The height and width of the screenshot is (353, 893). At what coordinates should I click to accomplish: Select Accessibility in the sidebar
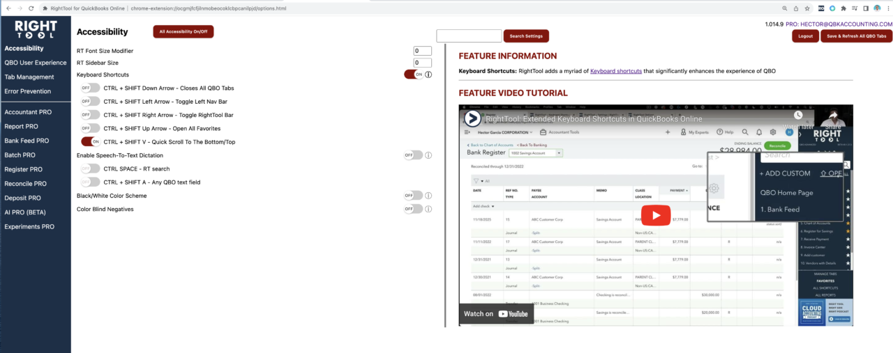pyautogui.click(x=24, y=49)
